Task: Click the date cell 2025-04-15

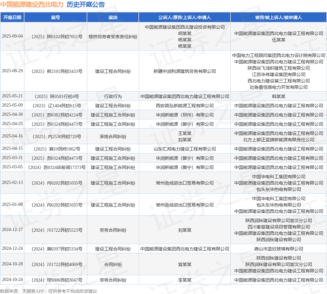Action: click(x=12, y=148)
